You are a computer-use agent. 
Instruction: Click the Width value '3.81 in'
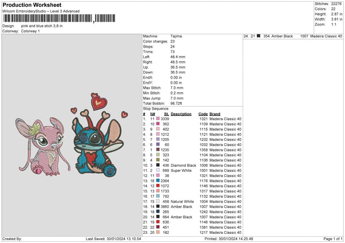point(336,19)
